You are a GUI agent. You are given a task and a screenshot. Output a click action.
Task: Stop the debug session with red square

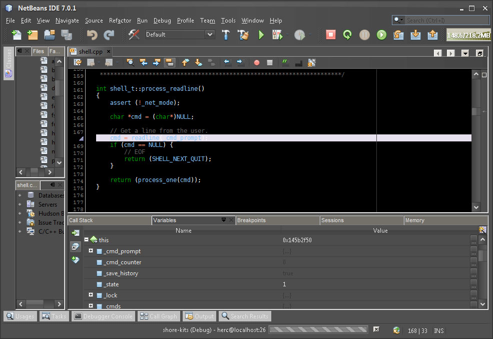click(x=330, y=35)
